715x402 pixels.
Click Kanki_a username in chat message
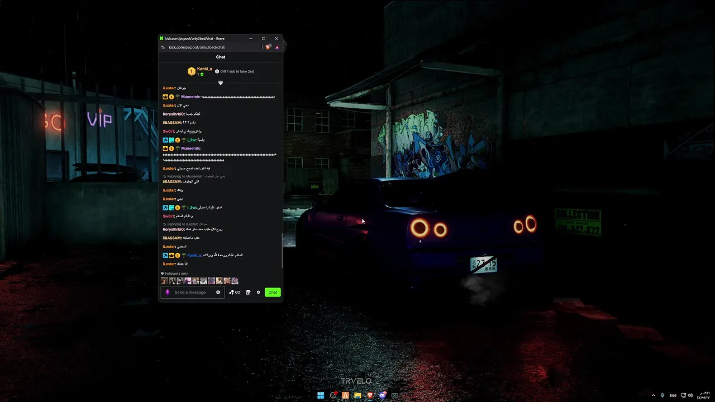pos(194,255)
